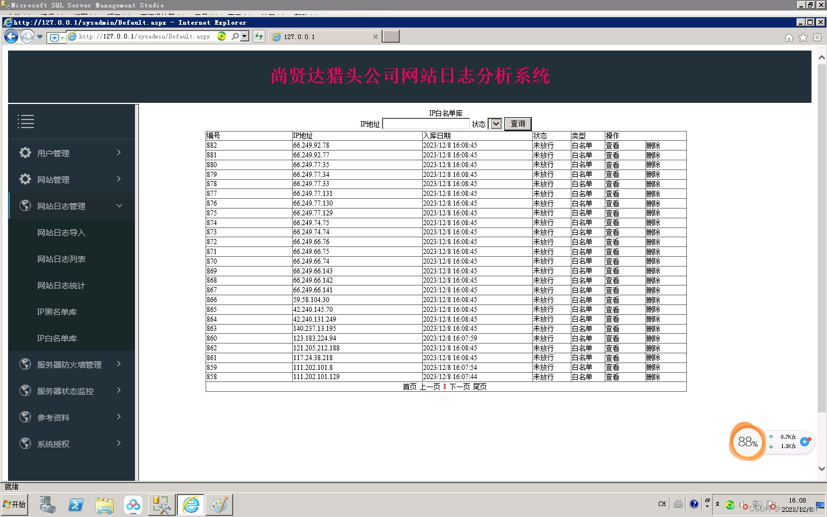Open the address bar dropdown arrow

245,36
